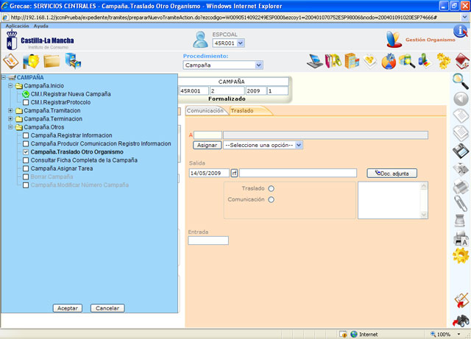Click the blue info icon top right

461,30
